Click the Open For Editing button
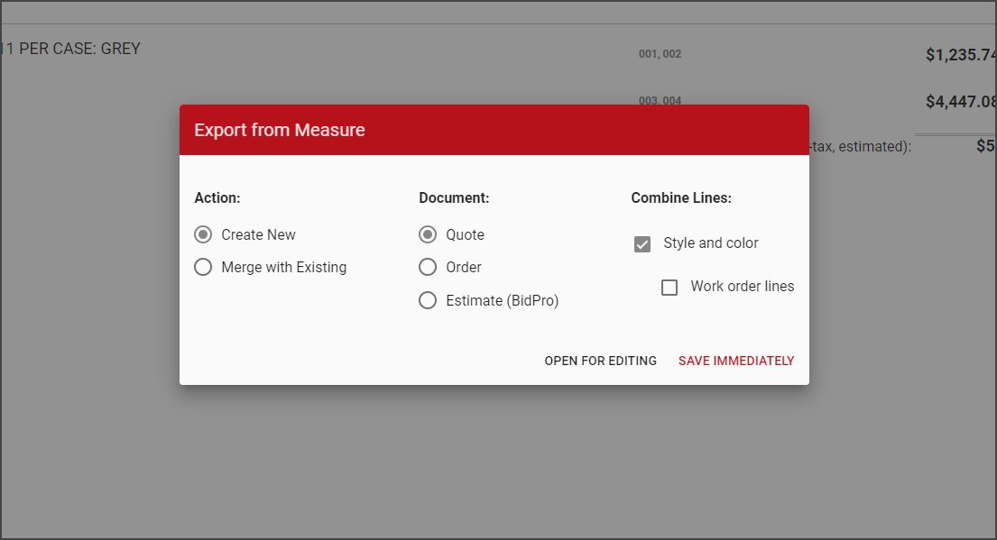Viewport: 997px width, 540px height. [600, 361]
